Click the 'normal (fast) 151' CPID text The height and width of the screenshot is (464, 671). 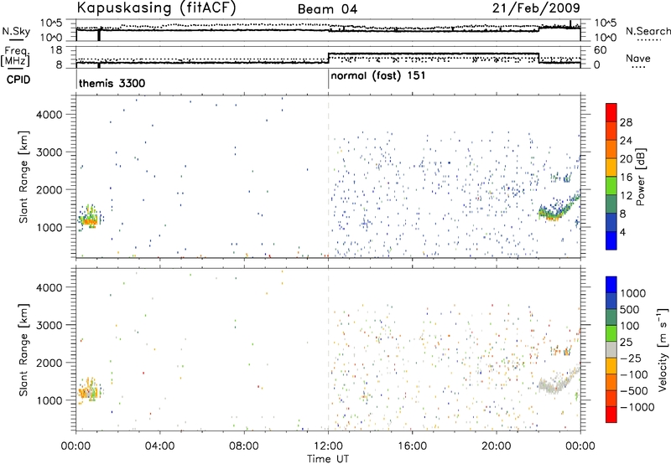pyautogui.click(x=378, y=76)
